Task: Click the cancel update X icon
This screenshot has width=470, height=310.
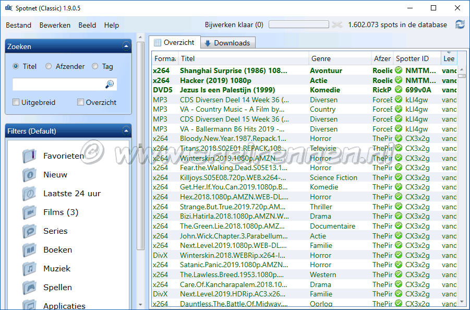Action: click(x=337, y=25)
